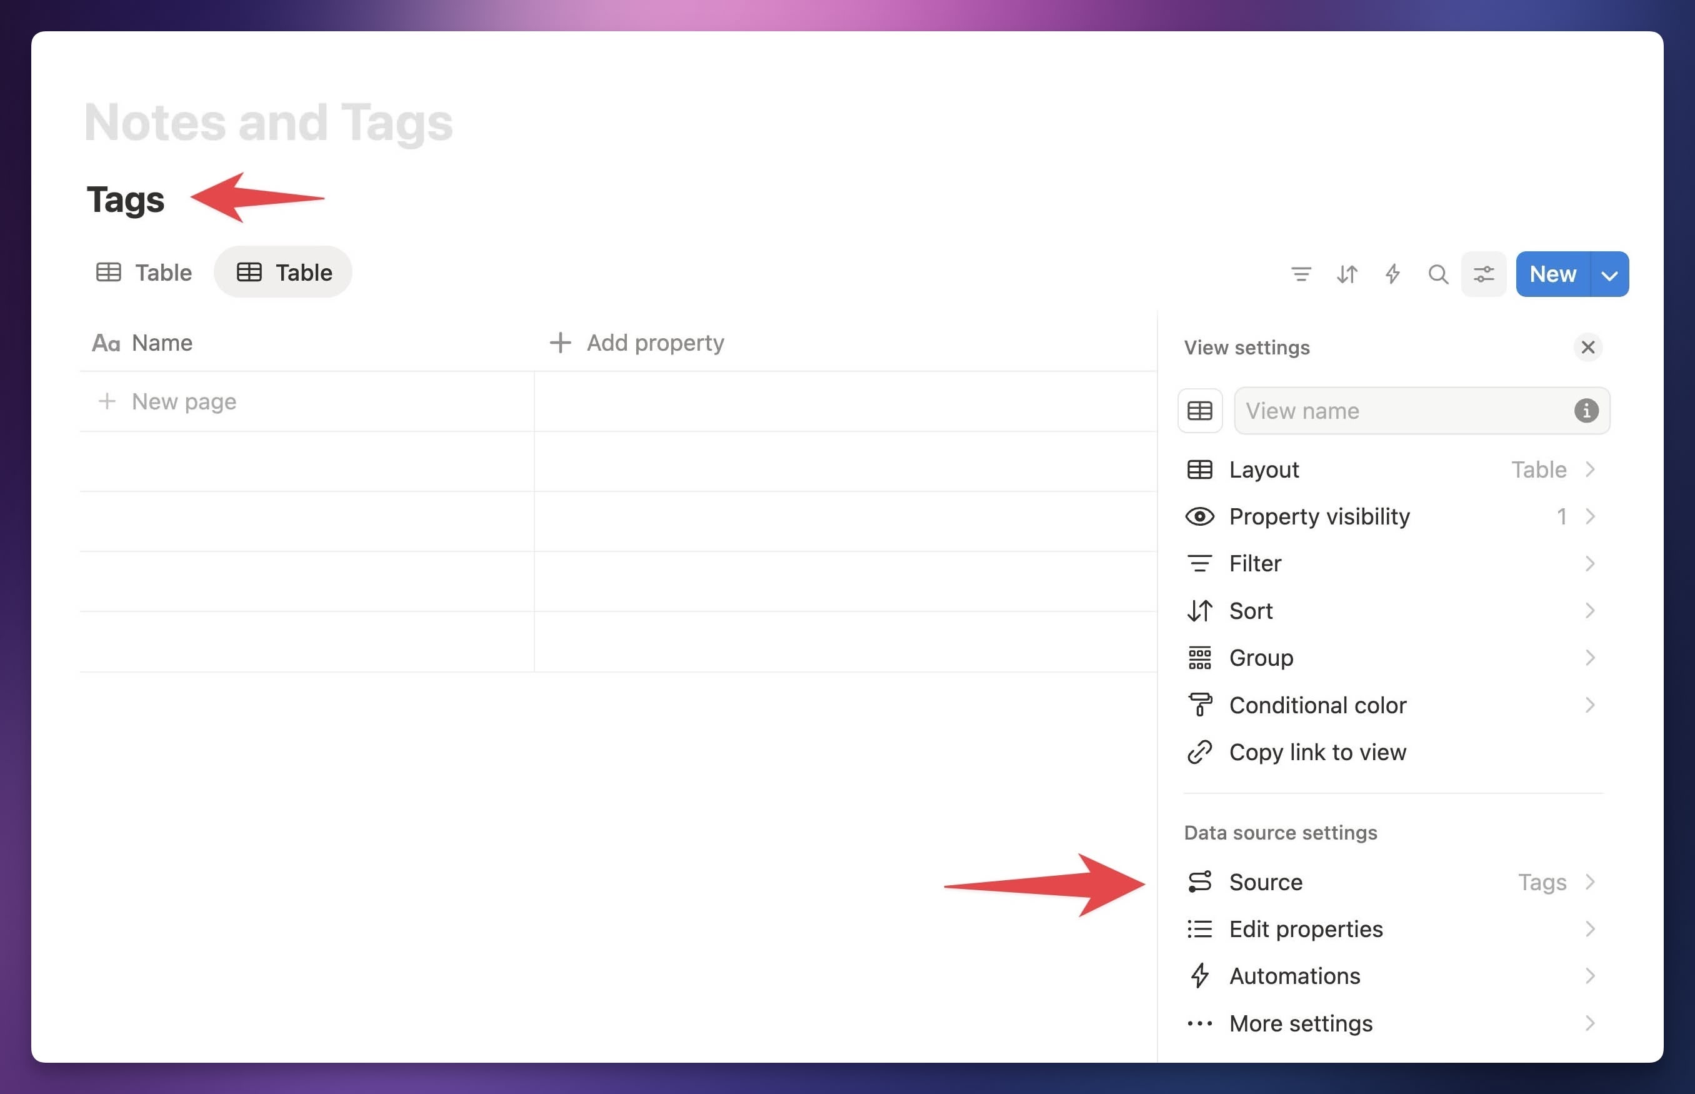Screen dimensions: 1695x1094
Task: Click Add property column header
Action: (636, 343)
